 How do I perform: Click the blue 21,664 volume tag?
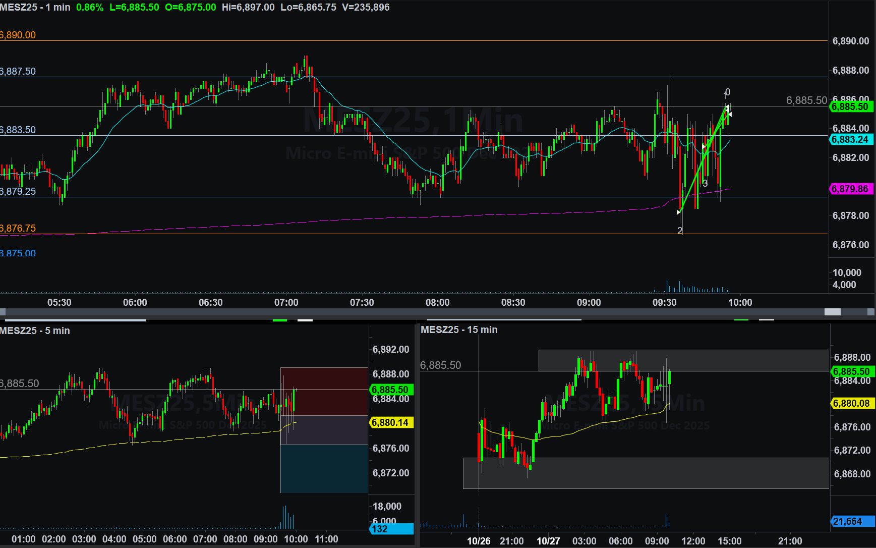(852, 522)
